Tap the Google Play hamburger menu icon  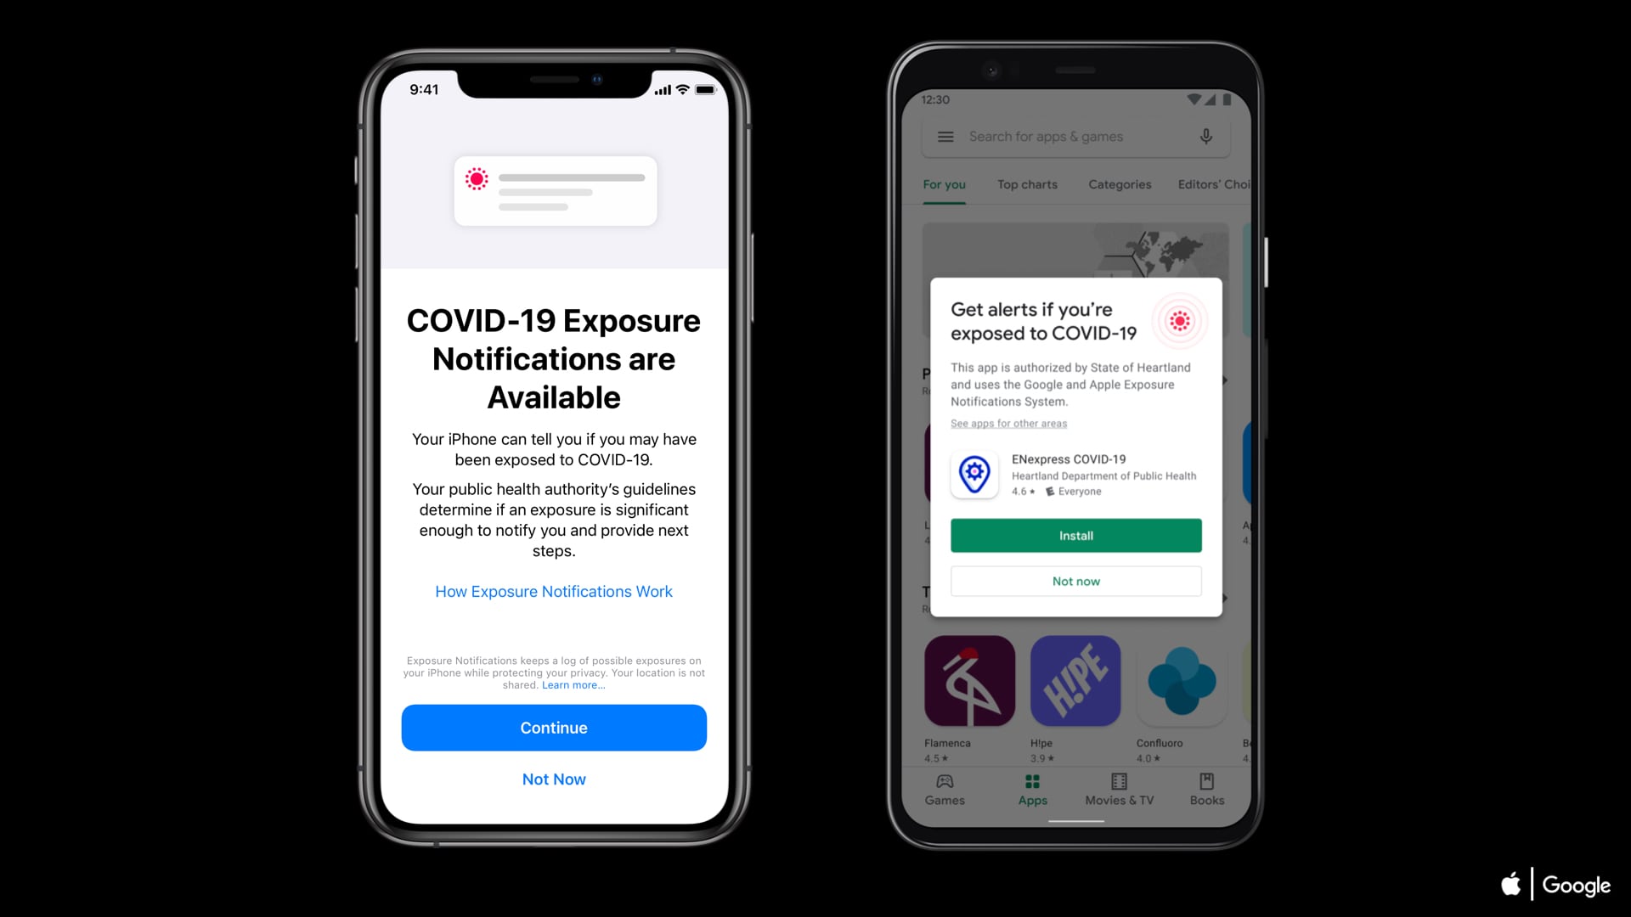pos(945,136)
